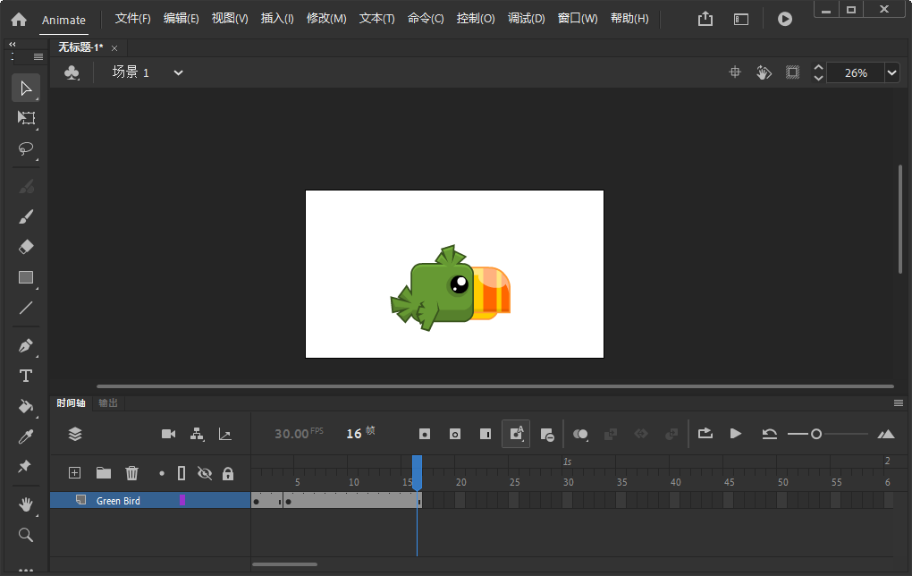
Task: Choose the Brush tool
Action: pos(26,216)
